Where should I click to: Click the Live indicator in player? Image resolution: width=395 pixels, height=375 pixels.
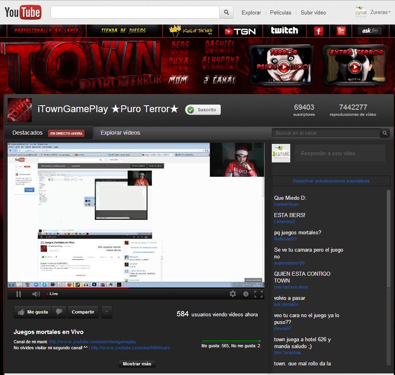point(52,294)
